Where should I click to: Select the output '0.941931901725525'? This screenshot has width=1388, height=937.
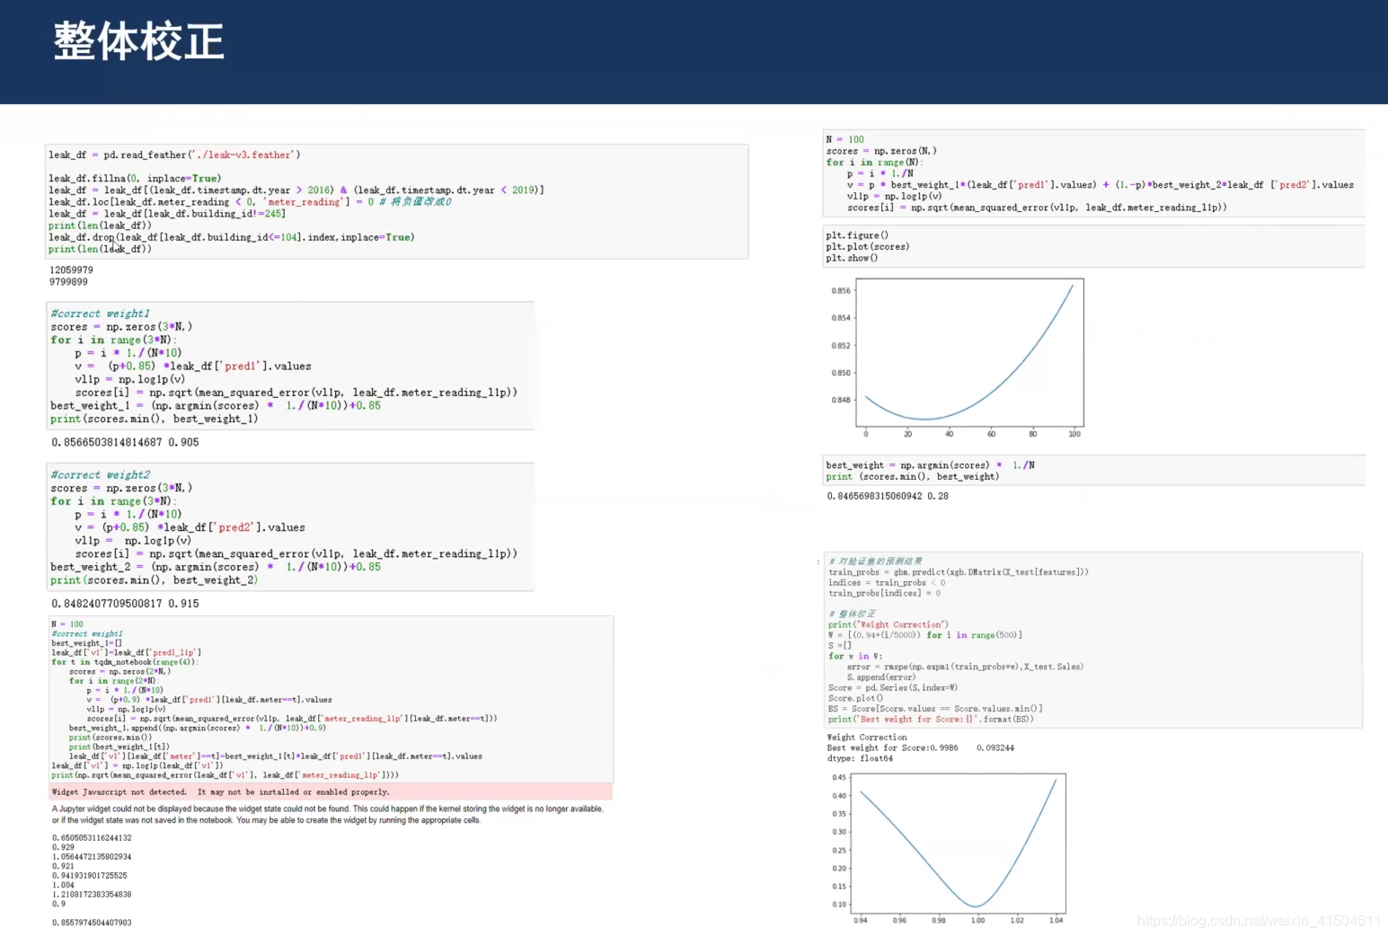[90, 875]
